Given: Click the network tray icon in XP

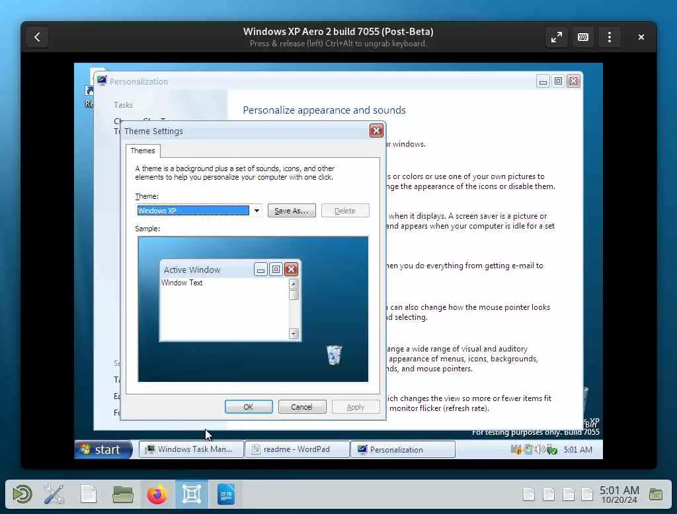Looking at the screenshot, I should click(x=528, y=450).
